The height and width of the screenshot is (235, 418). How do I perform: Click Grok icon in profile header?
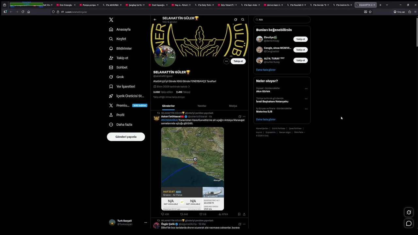[x=235, y=20]
